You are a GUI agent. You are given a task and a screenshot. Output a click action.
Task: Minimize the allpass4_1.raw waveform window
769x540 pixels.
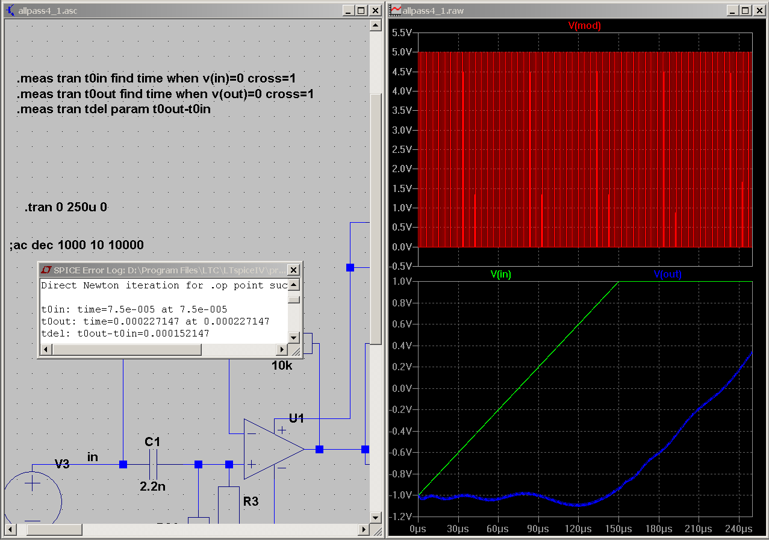732,10
